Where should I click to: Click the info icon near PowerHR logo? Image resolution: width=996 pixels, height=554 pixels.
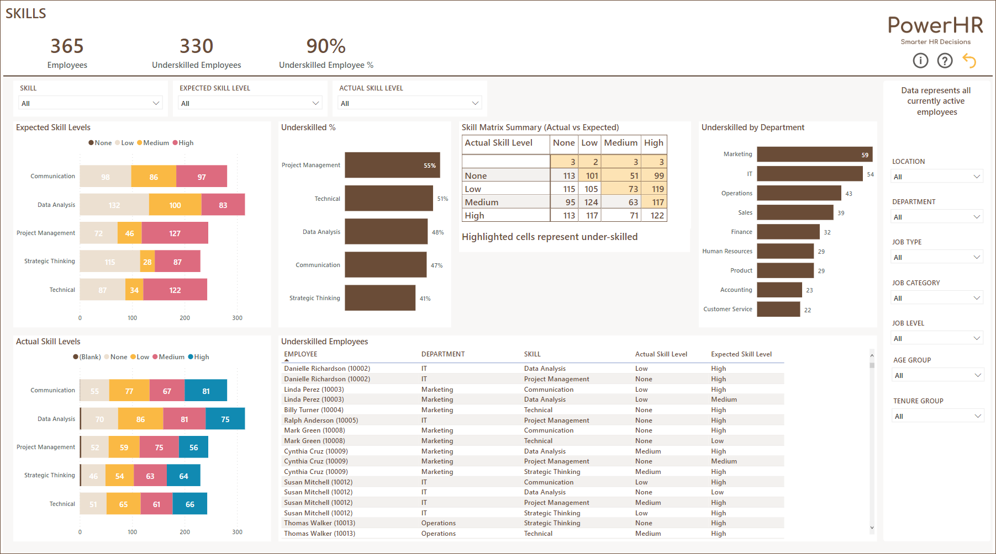point(920,61)
